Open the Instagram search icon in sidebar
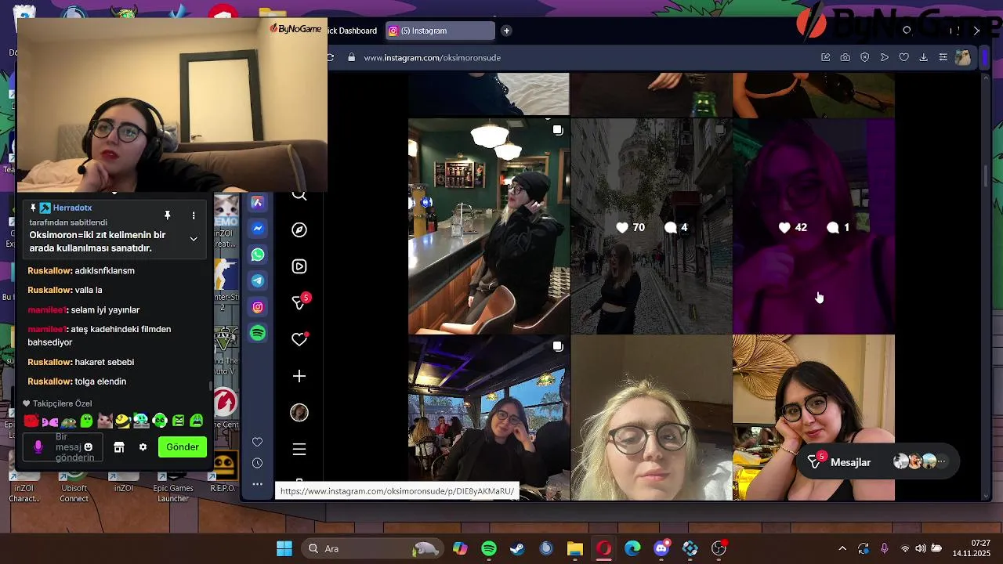 point(299,196)
